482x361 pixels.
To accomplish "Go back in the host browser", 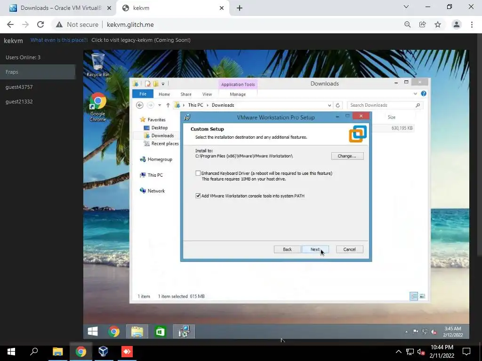I will [10, 24].
